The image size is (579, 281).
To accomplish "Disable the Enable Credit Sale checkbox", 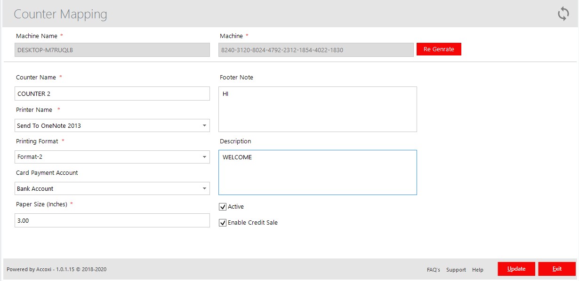I will pyautogui.click(x=223, y=222).
